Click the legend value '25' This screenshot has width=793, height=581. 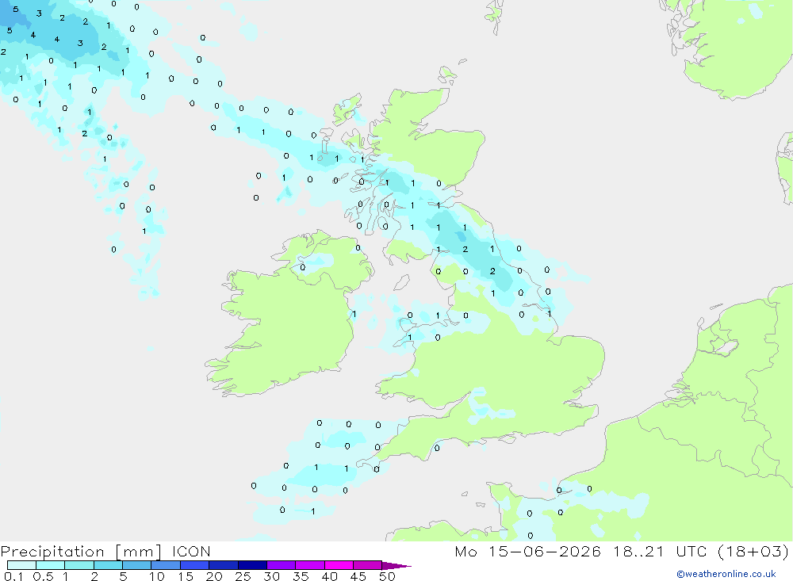coord(243,576)
